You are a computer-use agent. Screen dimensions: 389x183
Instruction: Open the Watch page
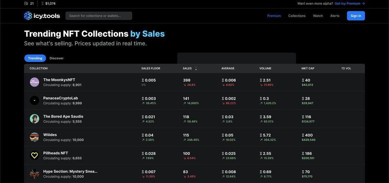point(318,16)
